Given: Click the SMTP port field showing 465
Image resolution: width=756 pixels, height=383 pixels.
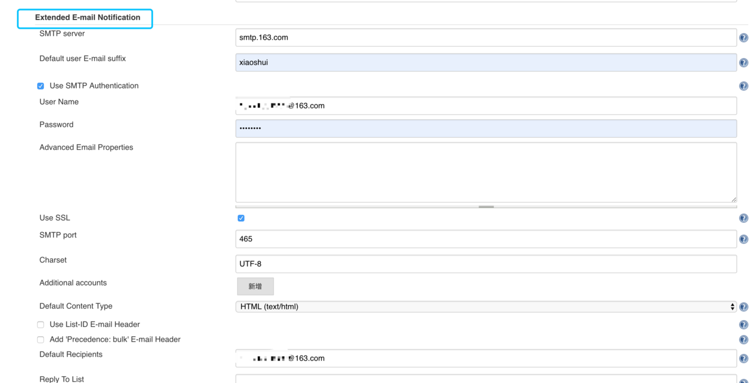Looking at the screenshot, I should click(486, 239).
